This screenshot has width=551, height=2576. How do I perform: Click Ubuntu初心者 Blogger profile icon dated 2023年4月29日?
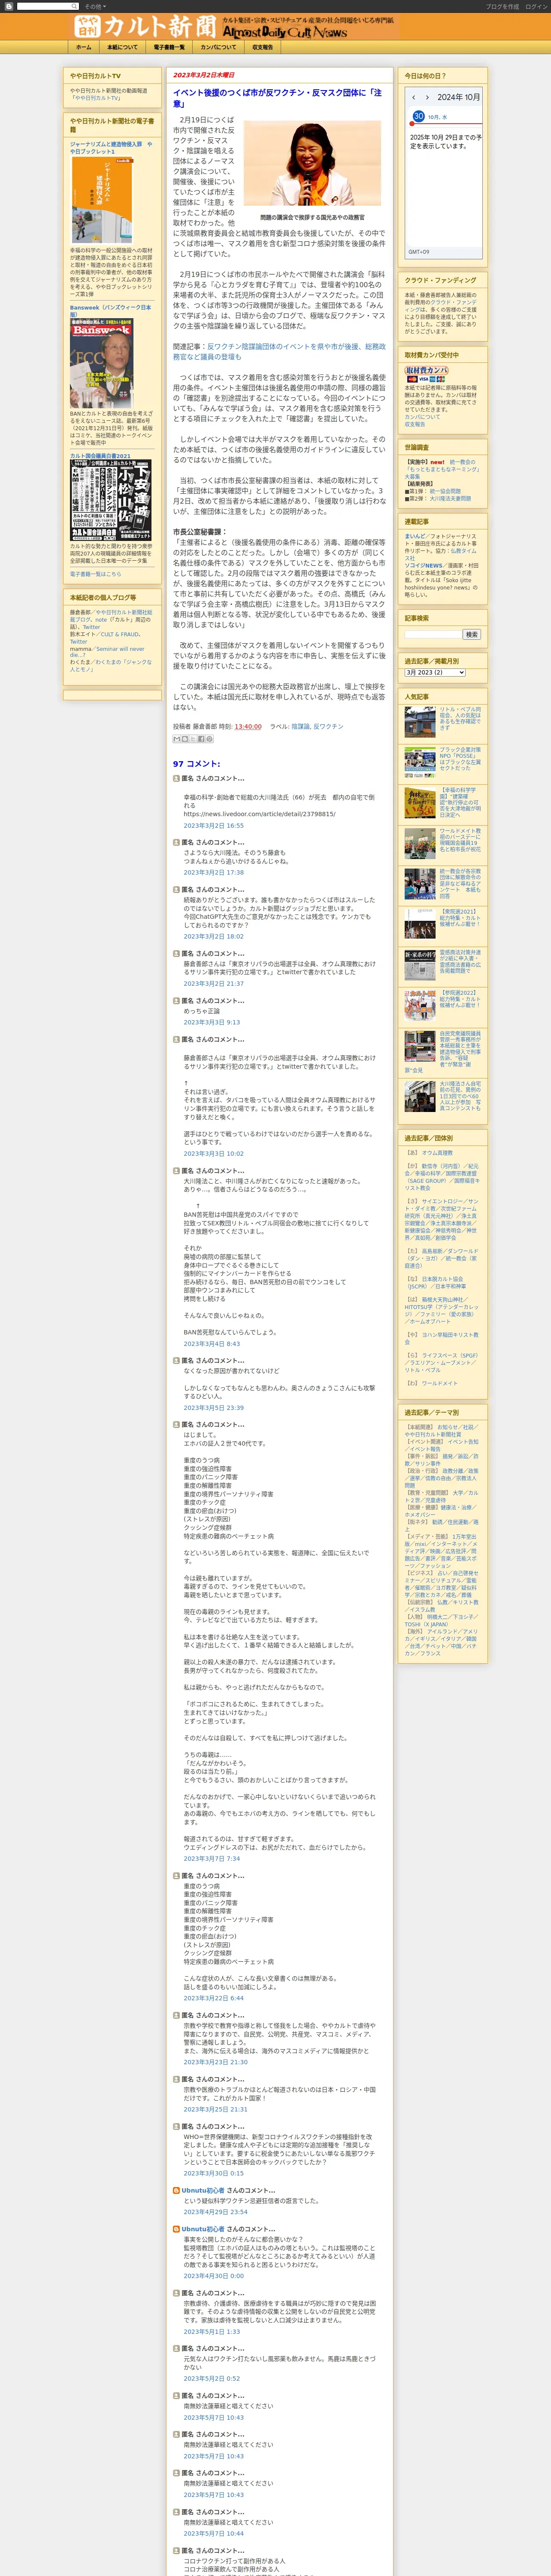(x=177, y=2190)
